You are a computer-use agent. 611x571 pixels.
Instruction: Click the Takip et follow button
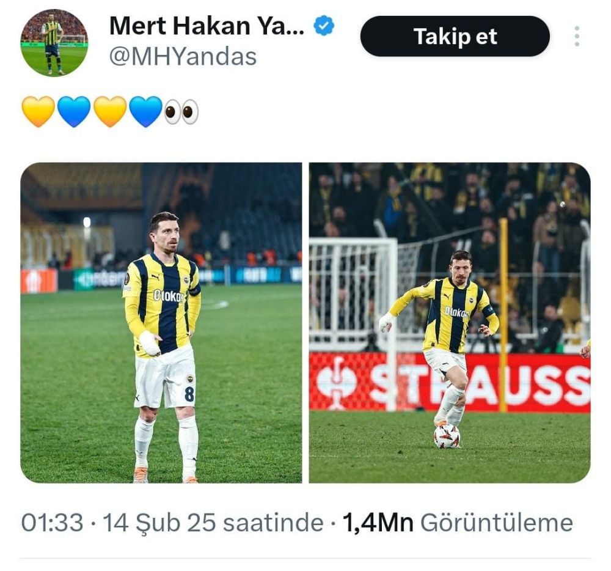click(x=455, y=36)
